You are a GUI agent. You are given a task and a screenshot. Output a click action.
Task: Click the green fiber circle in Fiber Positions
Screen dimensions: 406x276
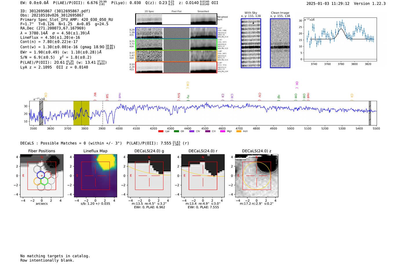[x=44, y=182]
